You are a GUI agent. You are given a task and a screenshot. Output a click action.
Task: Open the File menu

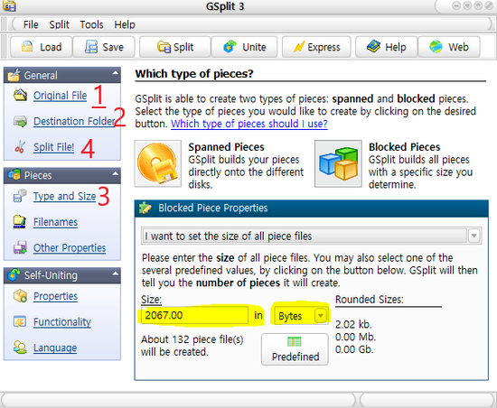[31, 24]
